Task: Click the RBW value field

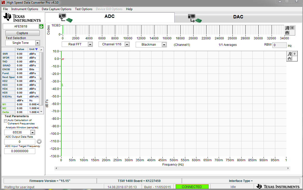Action: point(279,45)
